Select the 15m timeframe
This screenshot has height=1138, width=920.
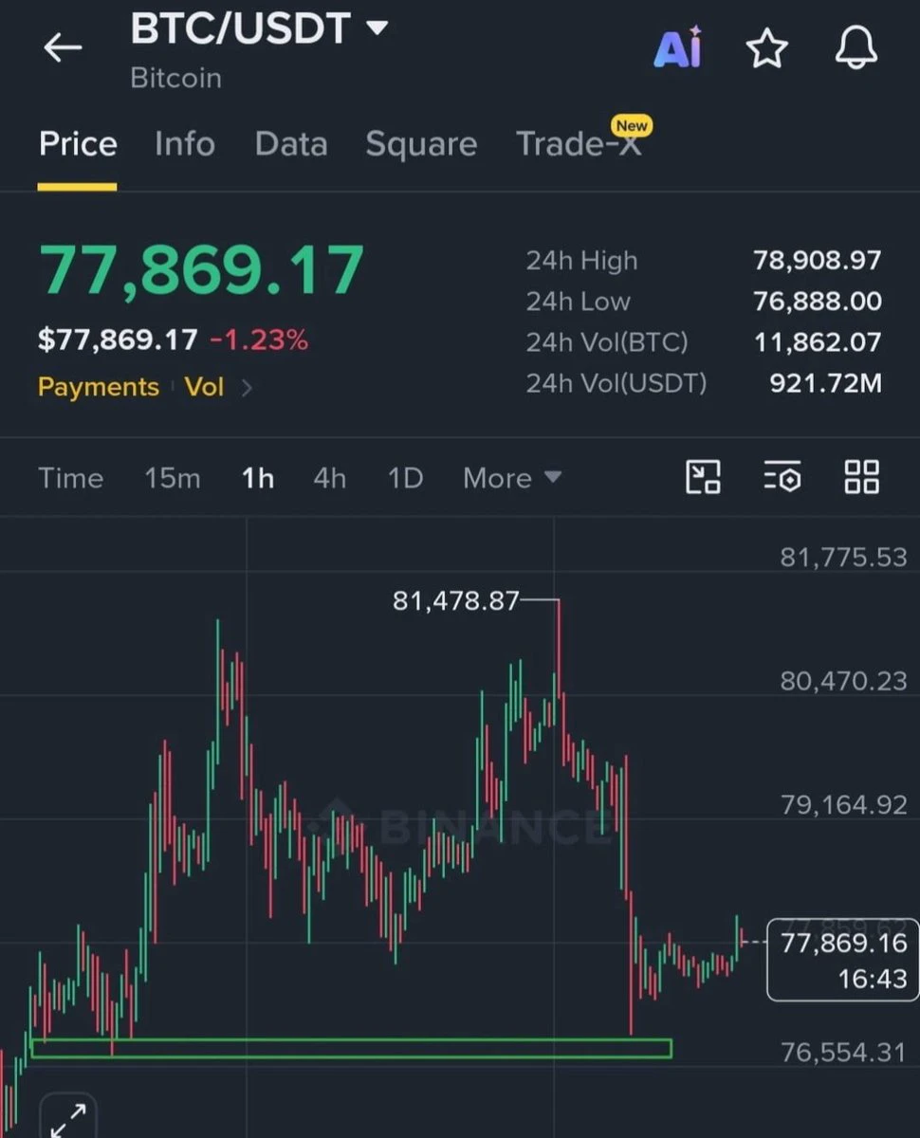(x=173, y=478)
